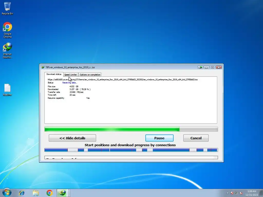Open Windows Explorer from the taskbar
Viewport: 263px width, 197px height.
(36, 193)
